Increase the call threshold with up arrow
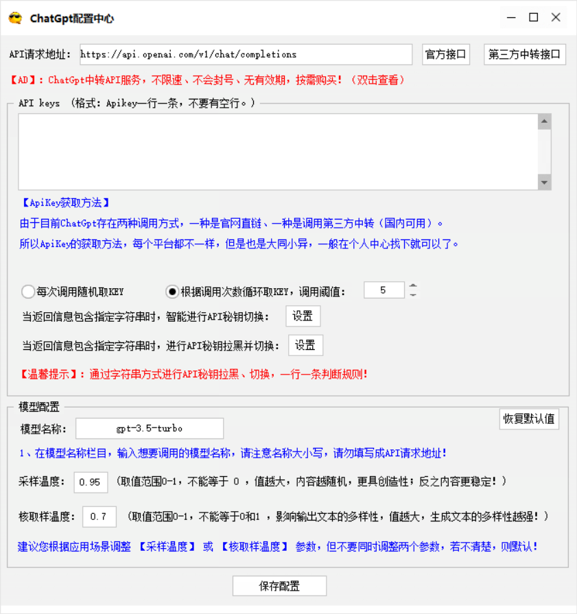The width and height of the screenshot is (577, 614). [413, 286]
